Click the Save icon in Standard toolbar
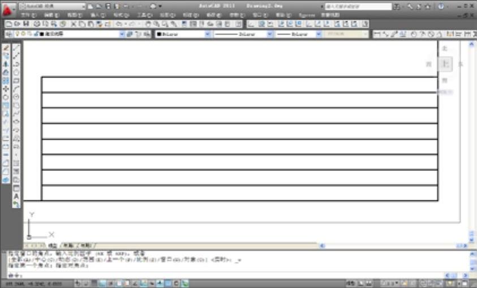The image size is (477, 288). [x=26, y=24]
